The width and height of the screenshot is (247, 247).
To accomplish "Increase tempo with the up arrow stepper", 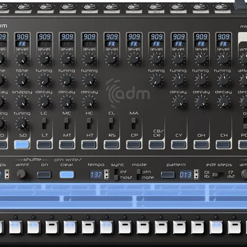I will click(x=106, y=172).
